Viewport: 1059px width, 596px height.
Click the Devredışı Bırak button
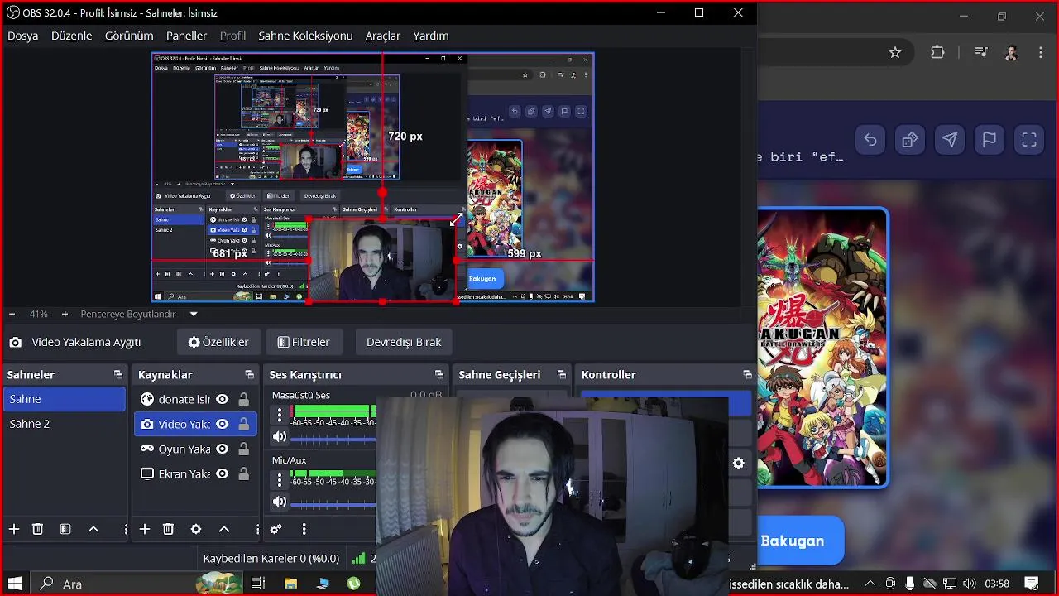[404, 342]
